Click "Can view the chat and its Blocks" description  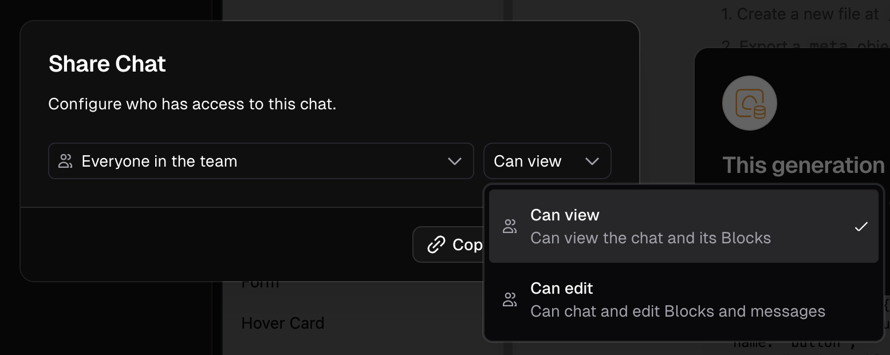coord(651,238)
